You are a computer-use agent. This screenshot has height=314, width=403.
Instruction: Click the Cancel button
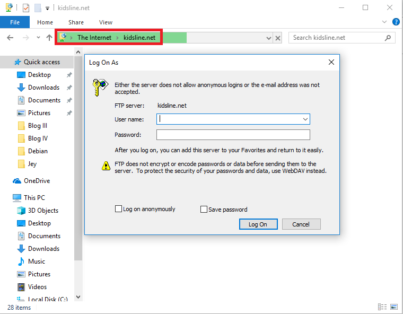coord(301,224)
